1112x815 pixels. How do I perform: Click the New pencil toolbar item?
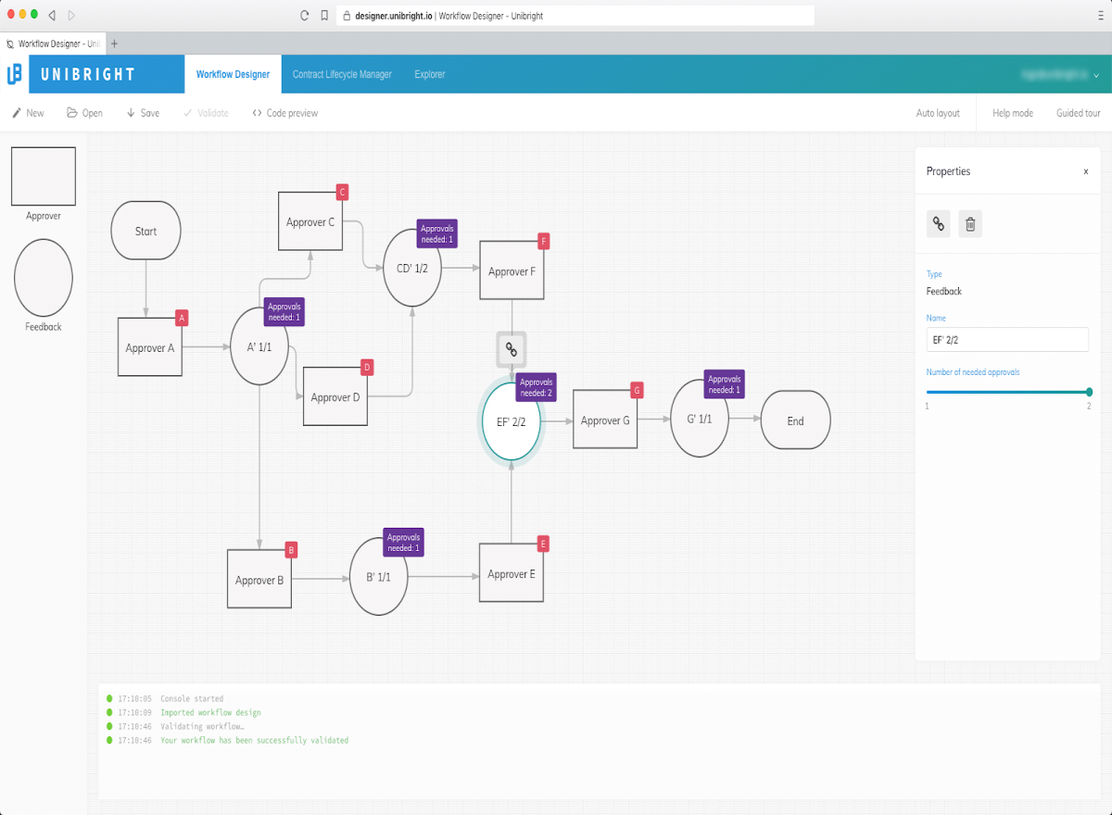click(x=27, y=113)
